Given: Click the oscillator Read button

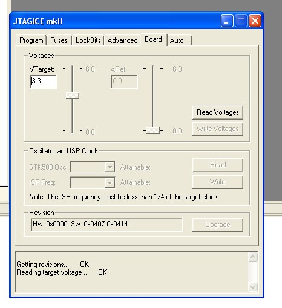Looking at the screenshot, I should click(x=218, y=165).
